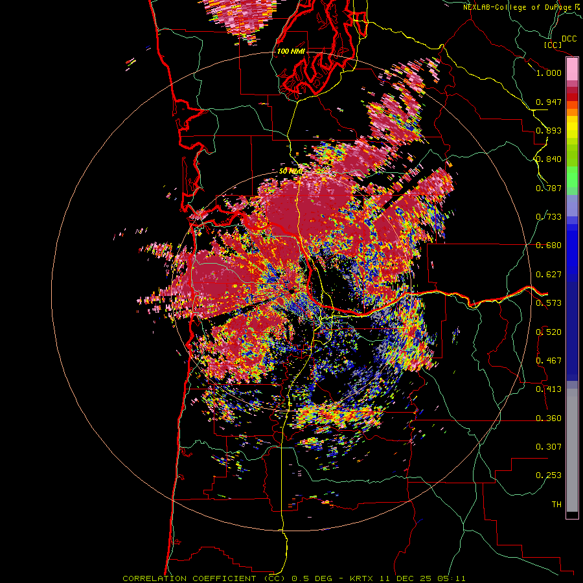Click the orange color bar segment near 0.947
583x583 pixels.
coord(572,105)
